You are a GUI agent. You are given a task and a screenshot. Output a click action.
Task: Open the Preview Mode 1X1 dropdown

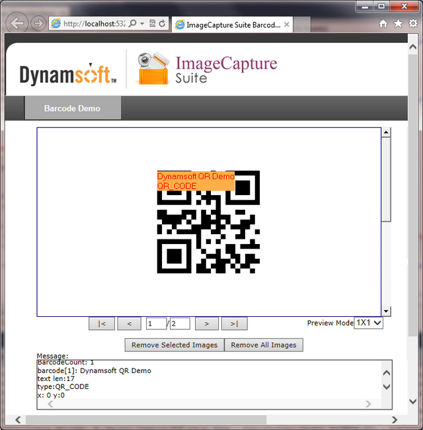[x=368, y=323]
